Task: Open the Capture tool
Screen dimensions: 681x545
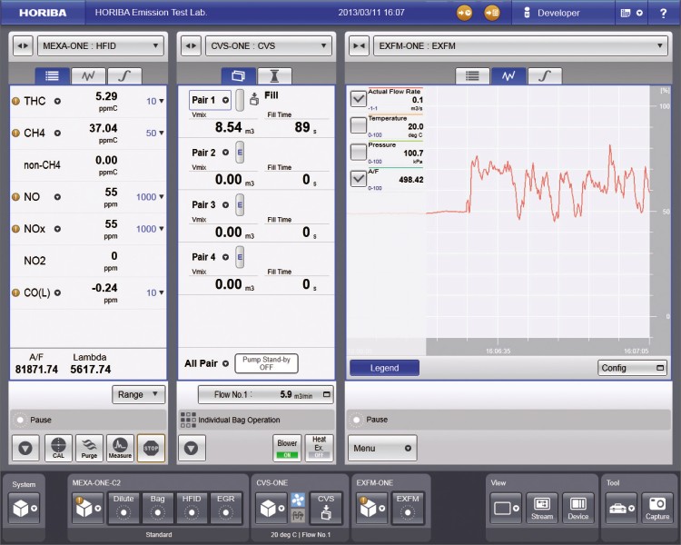Action: click(x=656, y=507)
